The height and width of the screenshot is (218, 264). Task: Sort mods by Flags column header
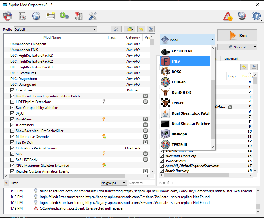pyautogui.click(x=112, y=37)
